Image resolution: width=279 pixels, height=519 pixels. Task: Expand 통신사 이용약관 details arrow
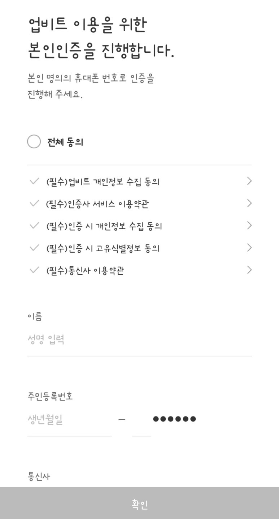pyautogui.click(x=249, y=270)
